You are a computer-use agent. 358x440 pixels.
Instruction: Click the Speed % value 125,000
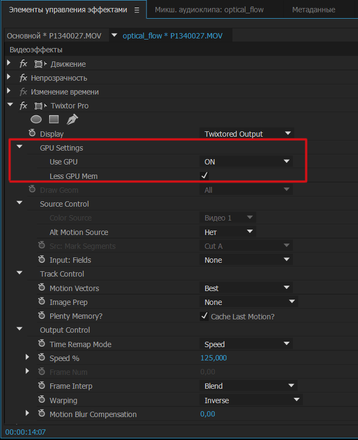(x=213, y=358)
